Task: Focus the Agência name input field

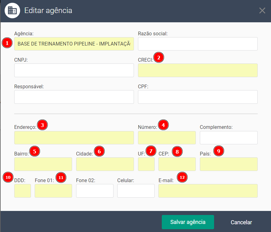Action: (74, 44)
